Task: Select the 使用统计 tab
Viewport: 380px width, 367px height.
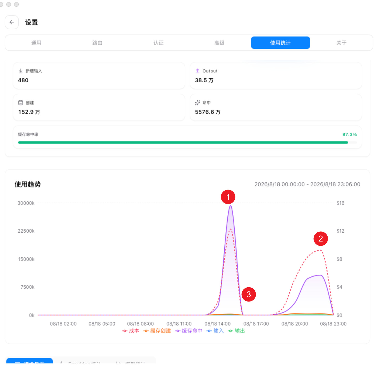Action: 280,43
